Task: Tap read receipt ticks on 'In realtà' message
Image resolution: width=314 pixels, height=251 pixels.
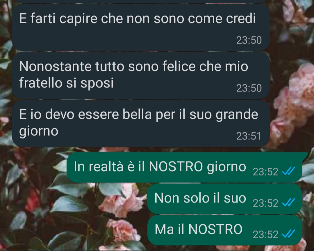Action: click(288, 171)
